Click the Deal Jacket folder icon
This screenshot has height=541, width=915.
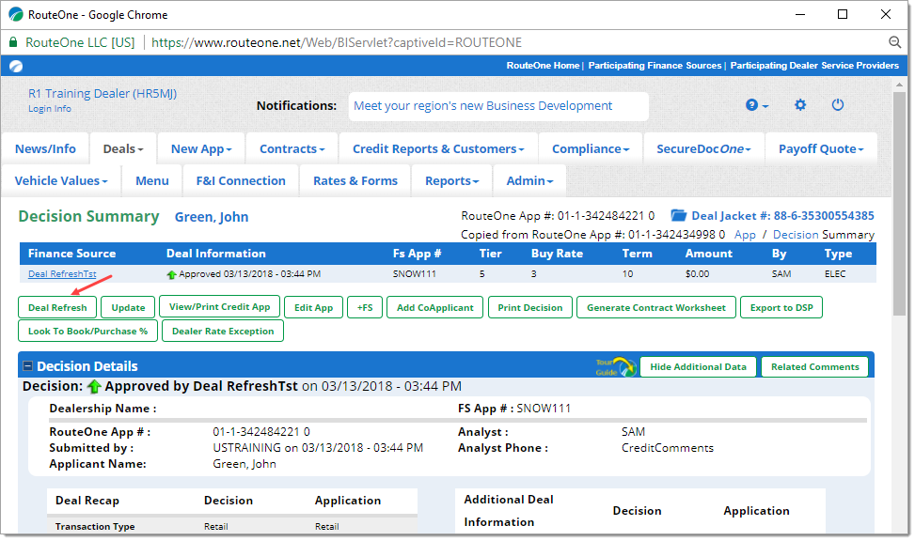pyautogui.click(x=678, y=216)
